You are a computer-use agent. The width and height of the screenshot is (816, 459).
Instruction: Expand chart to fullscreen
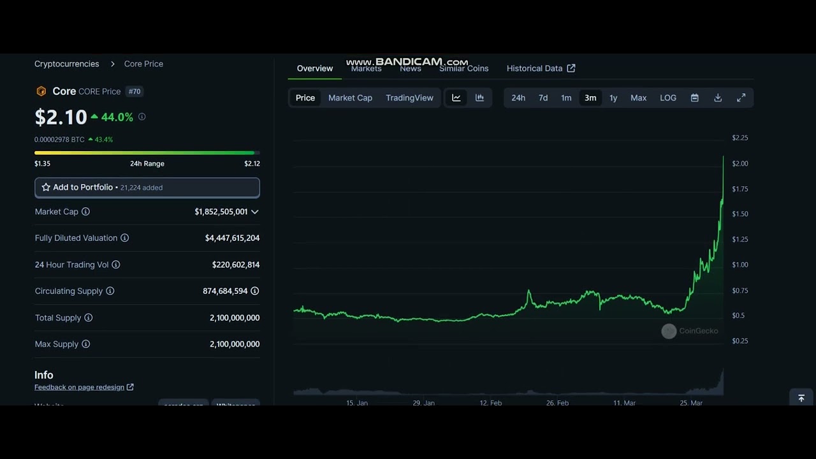click(x=741, y=98)
